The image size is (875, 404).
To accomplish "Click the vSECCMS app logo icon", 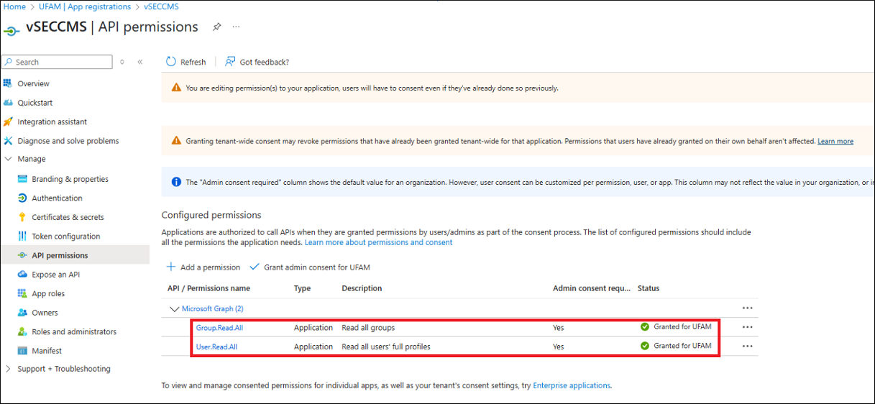I will pos(11,30).
